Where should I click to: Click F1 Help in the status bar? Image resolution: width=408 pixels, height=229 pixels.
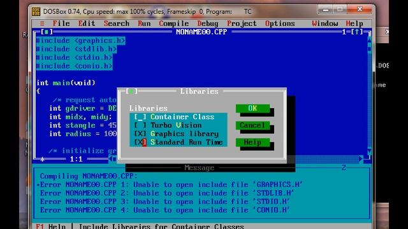click(x=51, y=226)
